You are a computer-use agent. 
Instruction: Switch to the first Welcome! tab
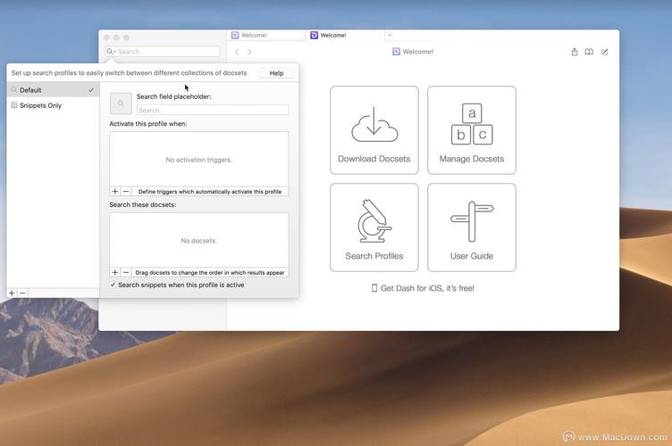[x=266, y=35]
